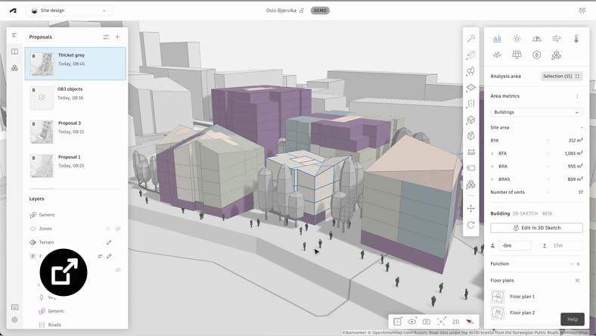Toggle view options eye icon
Viewport: 596px width, 336px height.
pyautogui.click(x=412, y=322)
